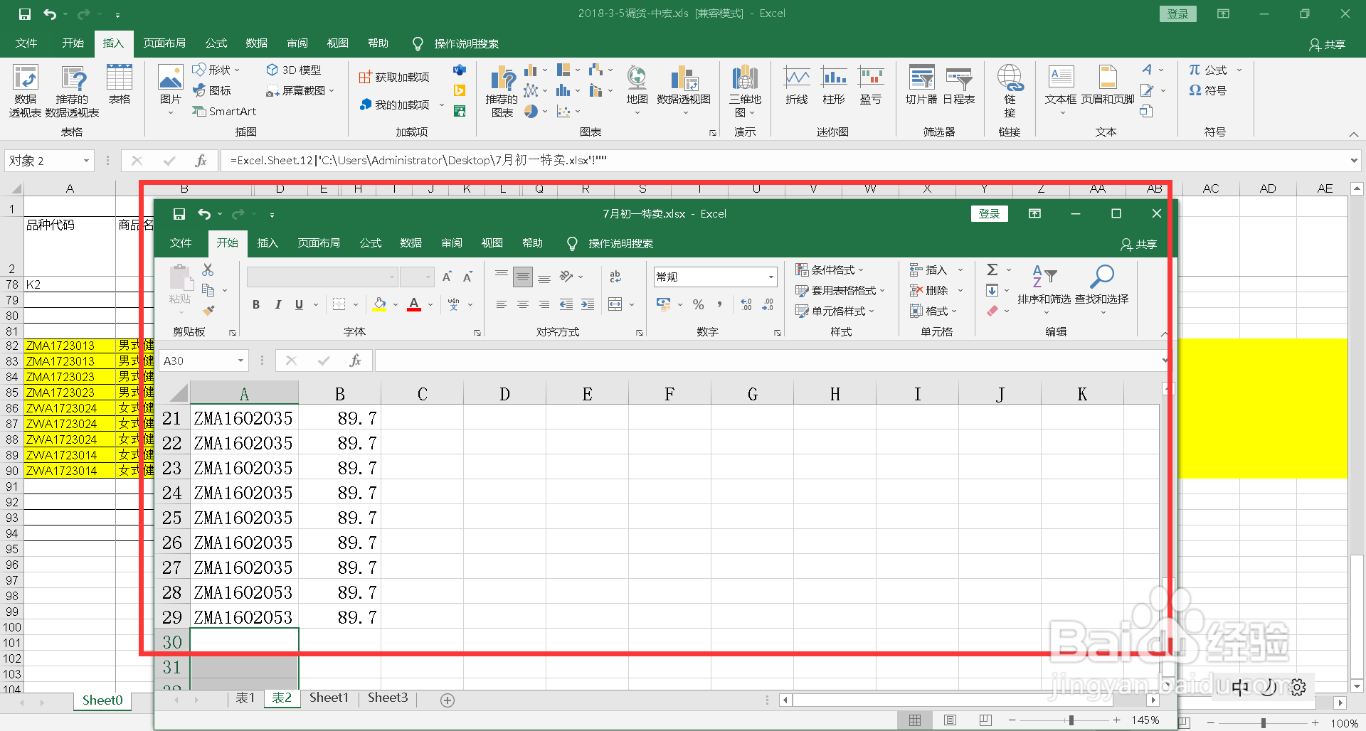1366x731 pixels.
Task: Insert a Line sparkline
Action: coord(797,85)
